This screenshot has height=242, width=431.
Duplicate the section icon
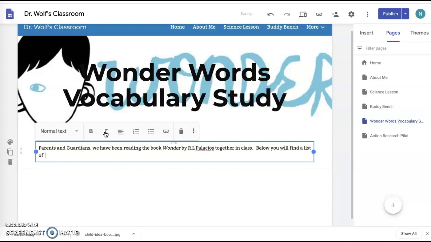coord(10,152)
